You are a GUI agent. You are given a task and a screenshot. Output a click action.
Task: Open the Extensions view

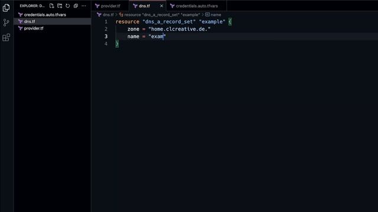(x=6, y=38)
